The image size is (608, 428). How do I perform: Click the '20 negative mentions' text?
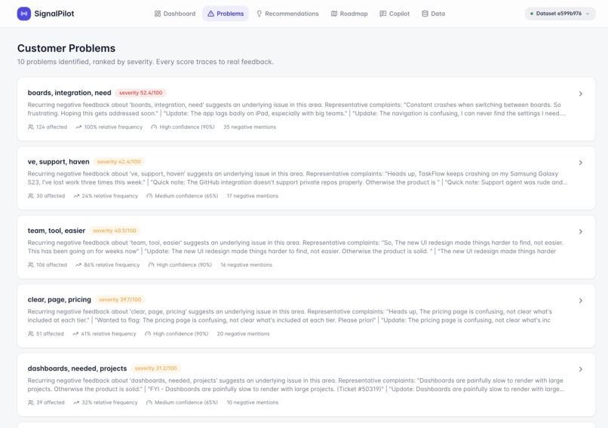coord(243,334)
